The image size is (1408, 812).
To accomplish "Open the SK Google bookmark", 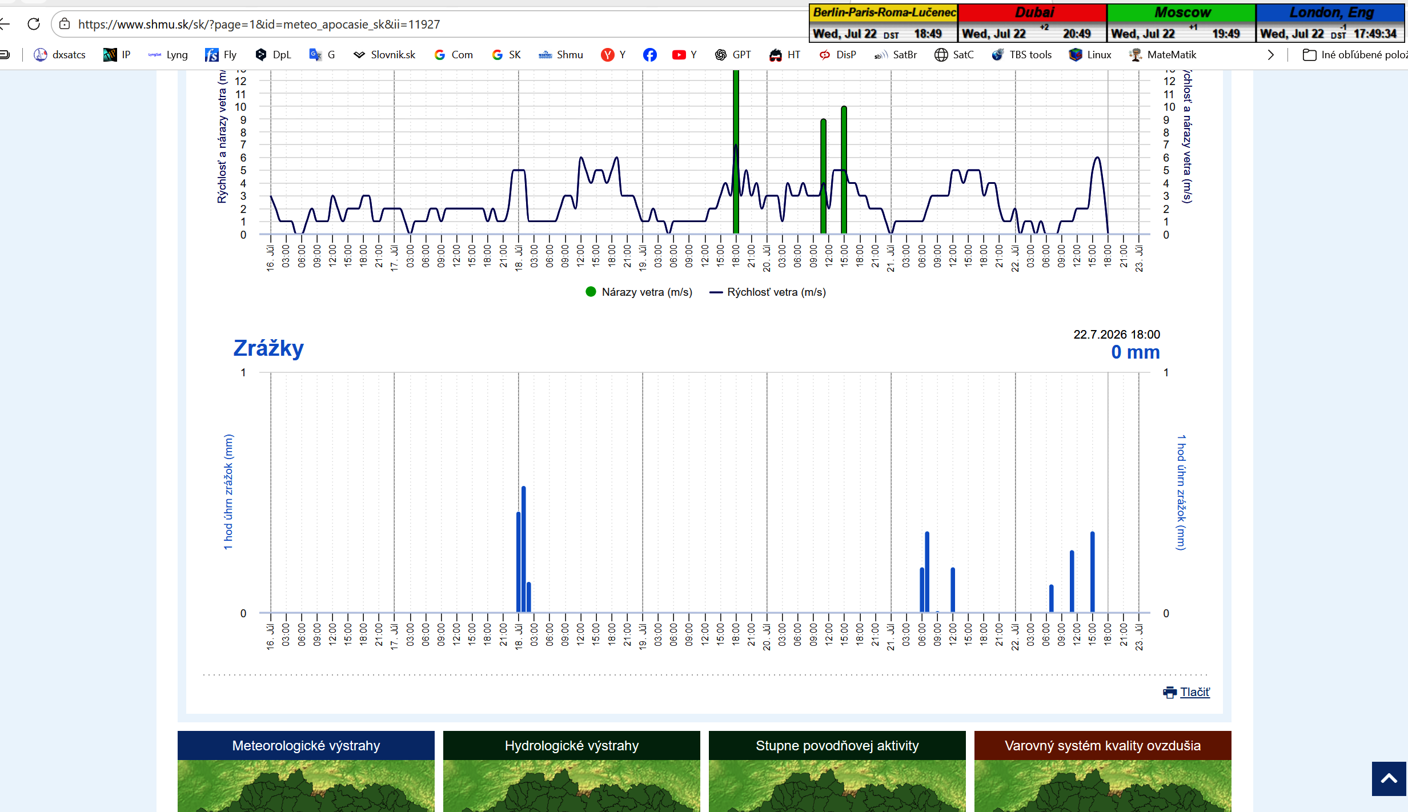I will click(x=506, y=55).
